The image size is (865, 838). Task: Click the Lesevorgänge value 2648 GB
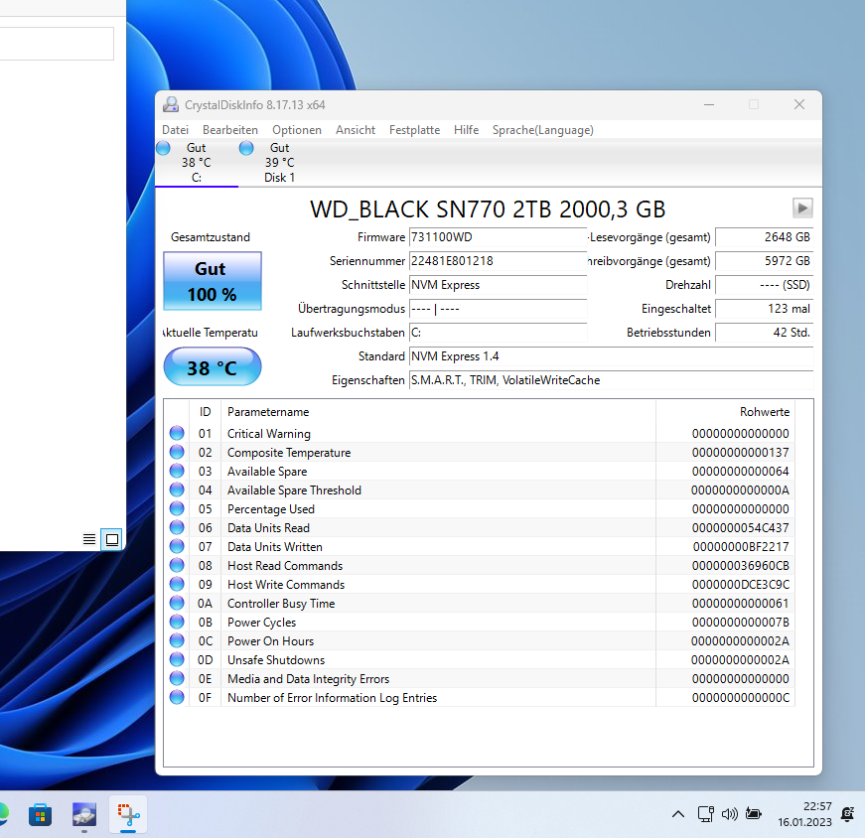(764, 237)
